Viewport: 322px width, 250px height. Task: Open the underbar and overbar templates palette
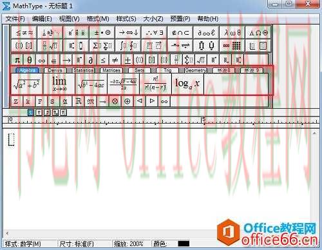(x=155, y=46)
